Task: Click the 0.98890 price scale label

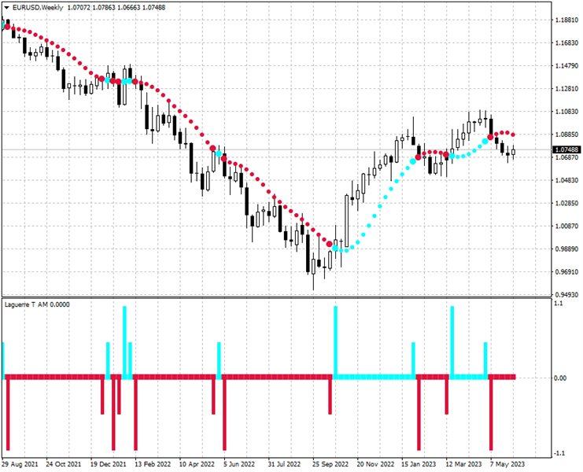Action: point(566,249)
